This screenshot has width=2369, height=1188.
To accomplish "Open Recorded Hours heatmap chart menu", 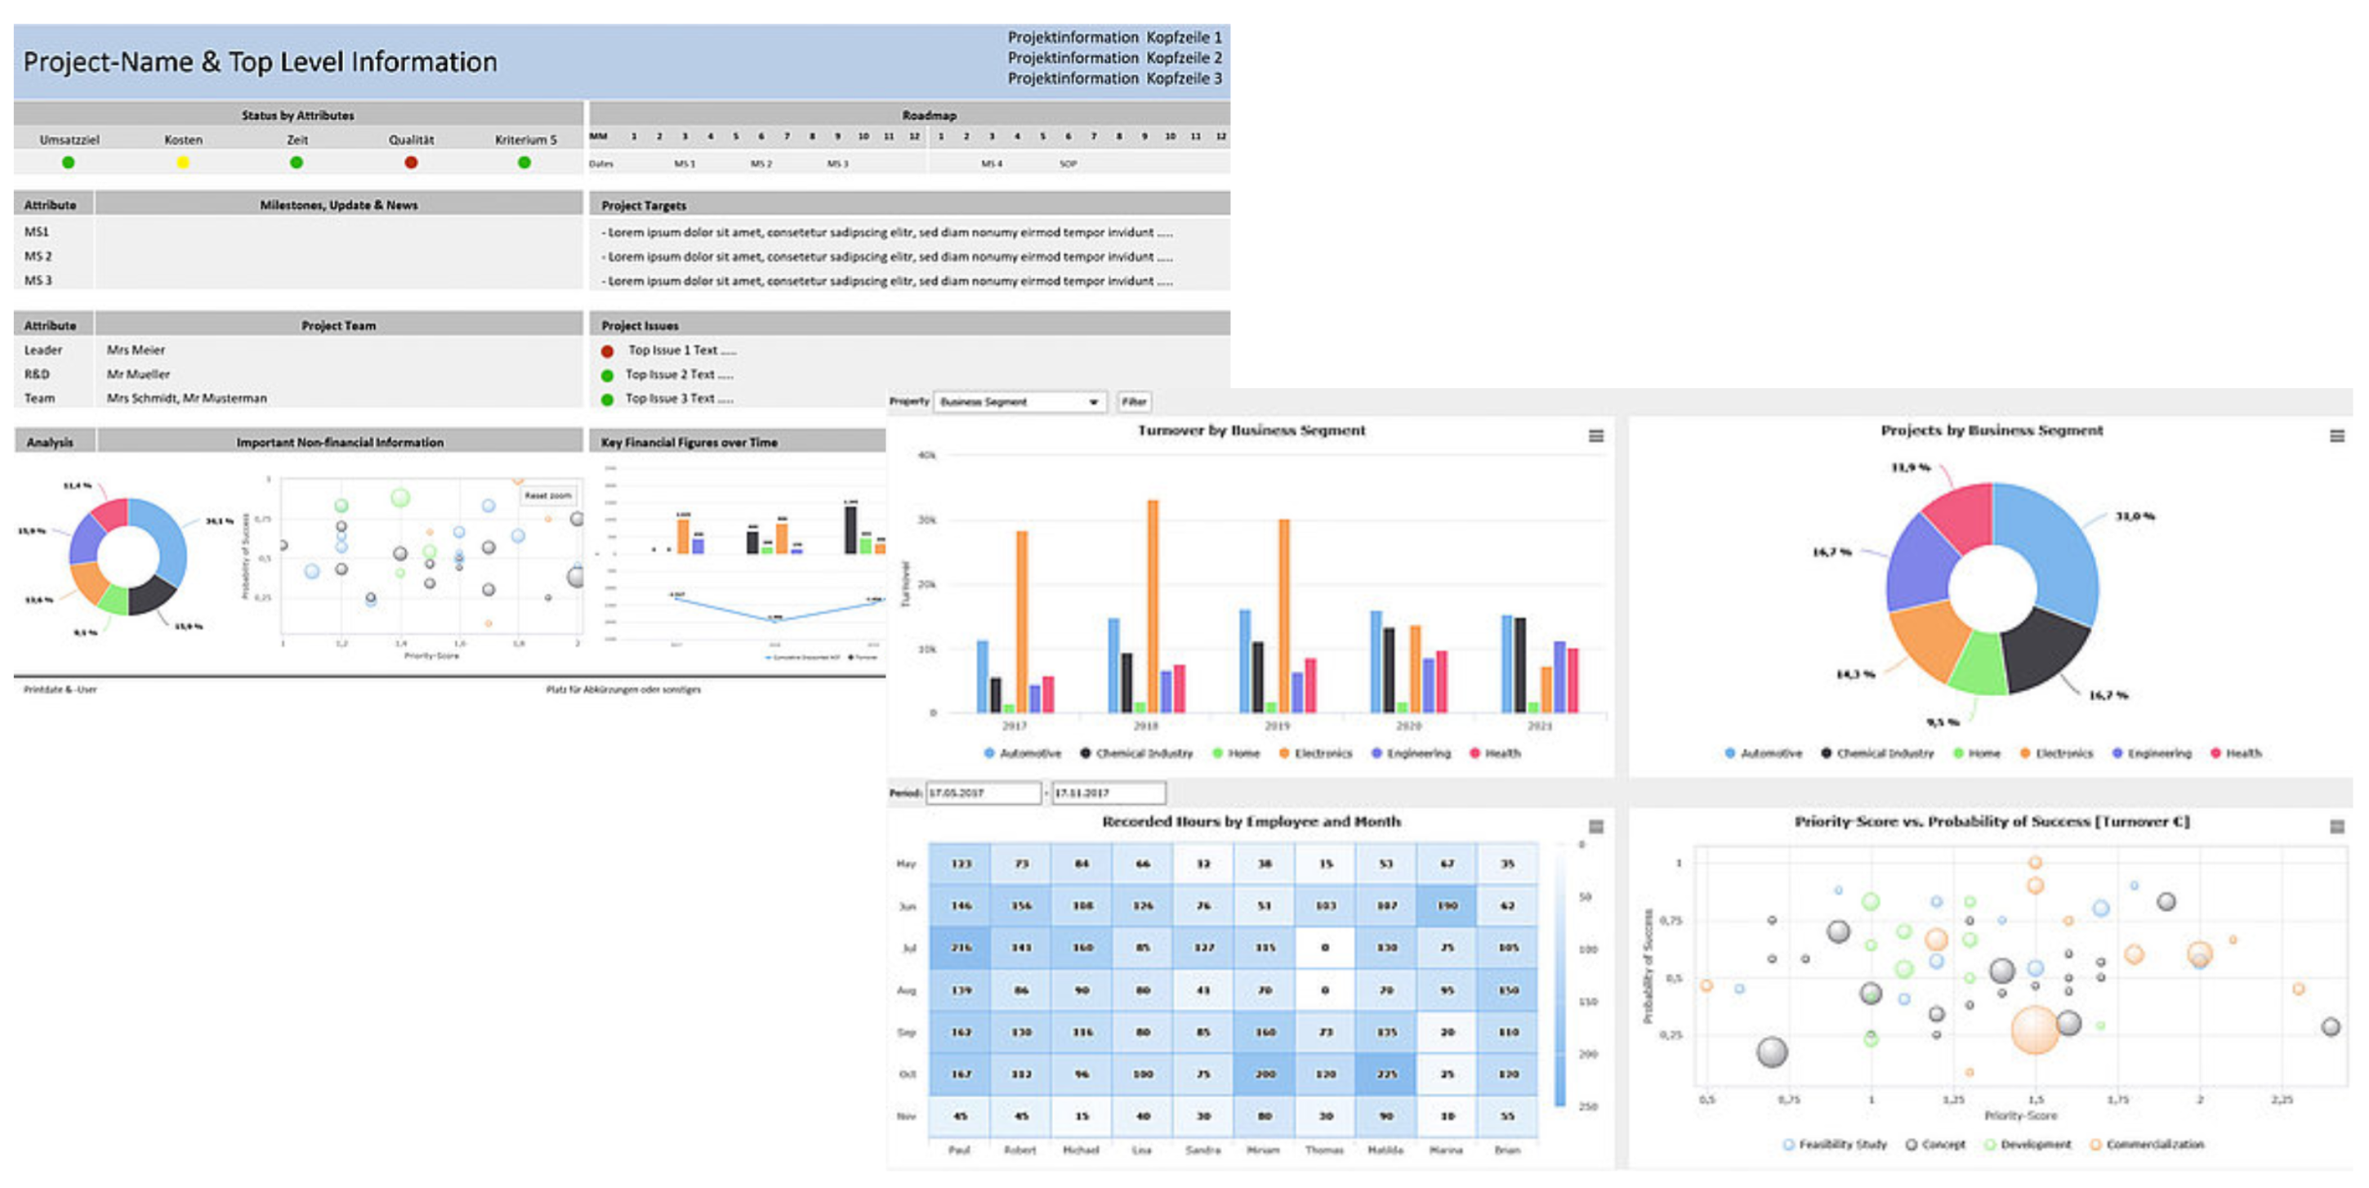I will tap(1595, 827).
